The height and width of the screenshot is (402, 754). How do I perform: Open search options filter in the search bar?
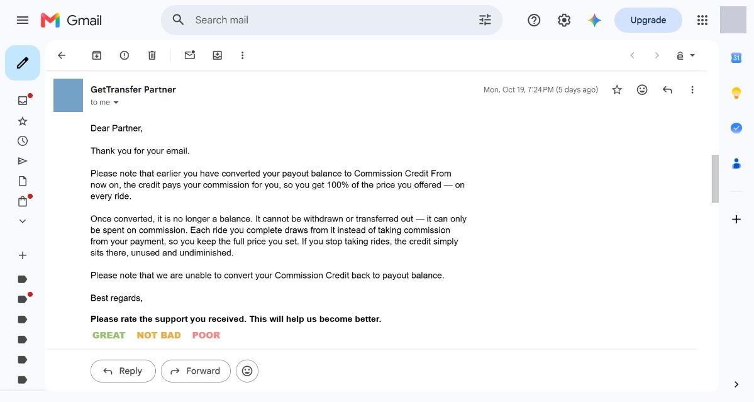click(485, 20)
